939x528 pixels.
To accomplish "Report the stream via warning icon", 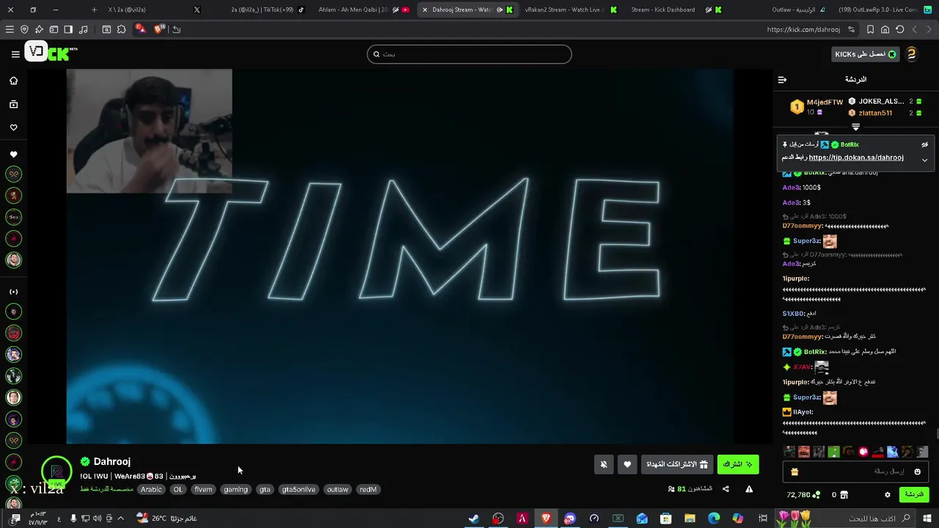I will click(749, 489).
